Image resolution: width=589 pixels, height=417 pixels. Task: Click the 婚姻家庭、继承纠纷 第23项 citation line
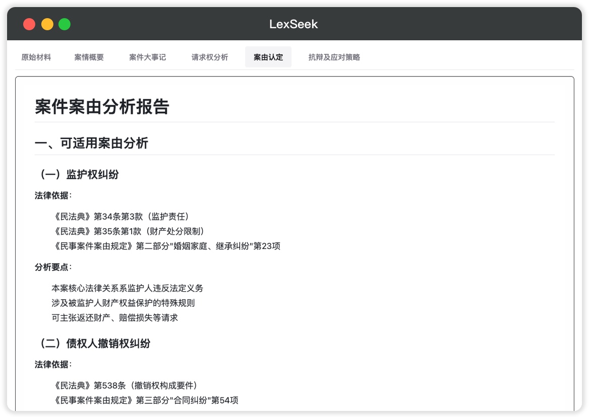166,246
